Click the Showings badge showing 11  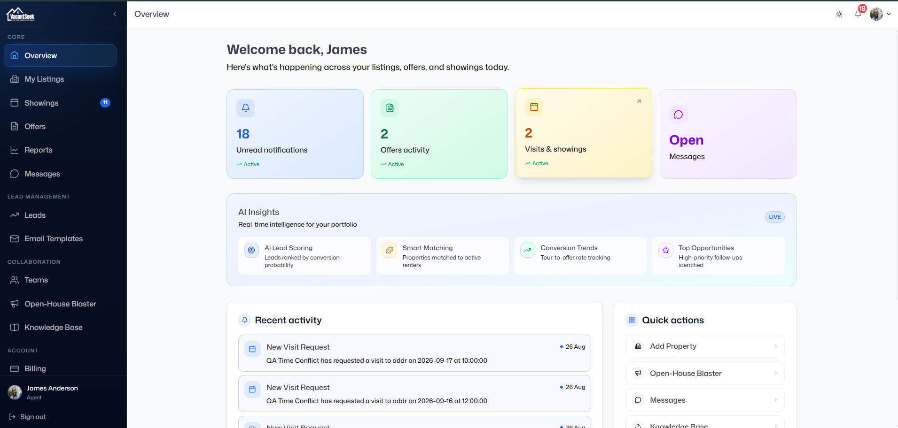pos(105,103)
